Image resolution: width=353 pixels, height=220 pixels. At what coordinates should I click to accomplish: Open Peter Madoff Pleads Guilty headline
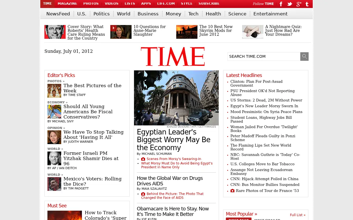[x=263, y=138]
